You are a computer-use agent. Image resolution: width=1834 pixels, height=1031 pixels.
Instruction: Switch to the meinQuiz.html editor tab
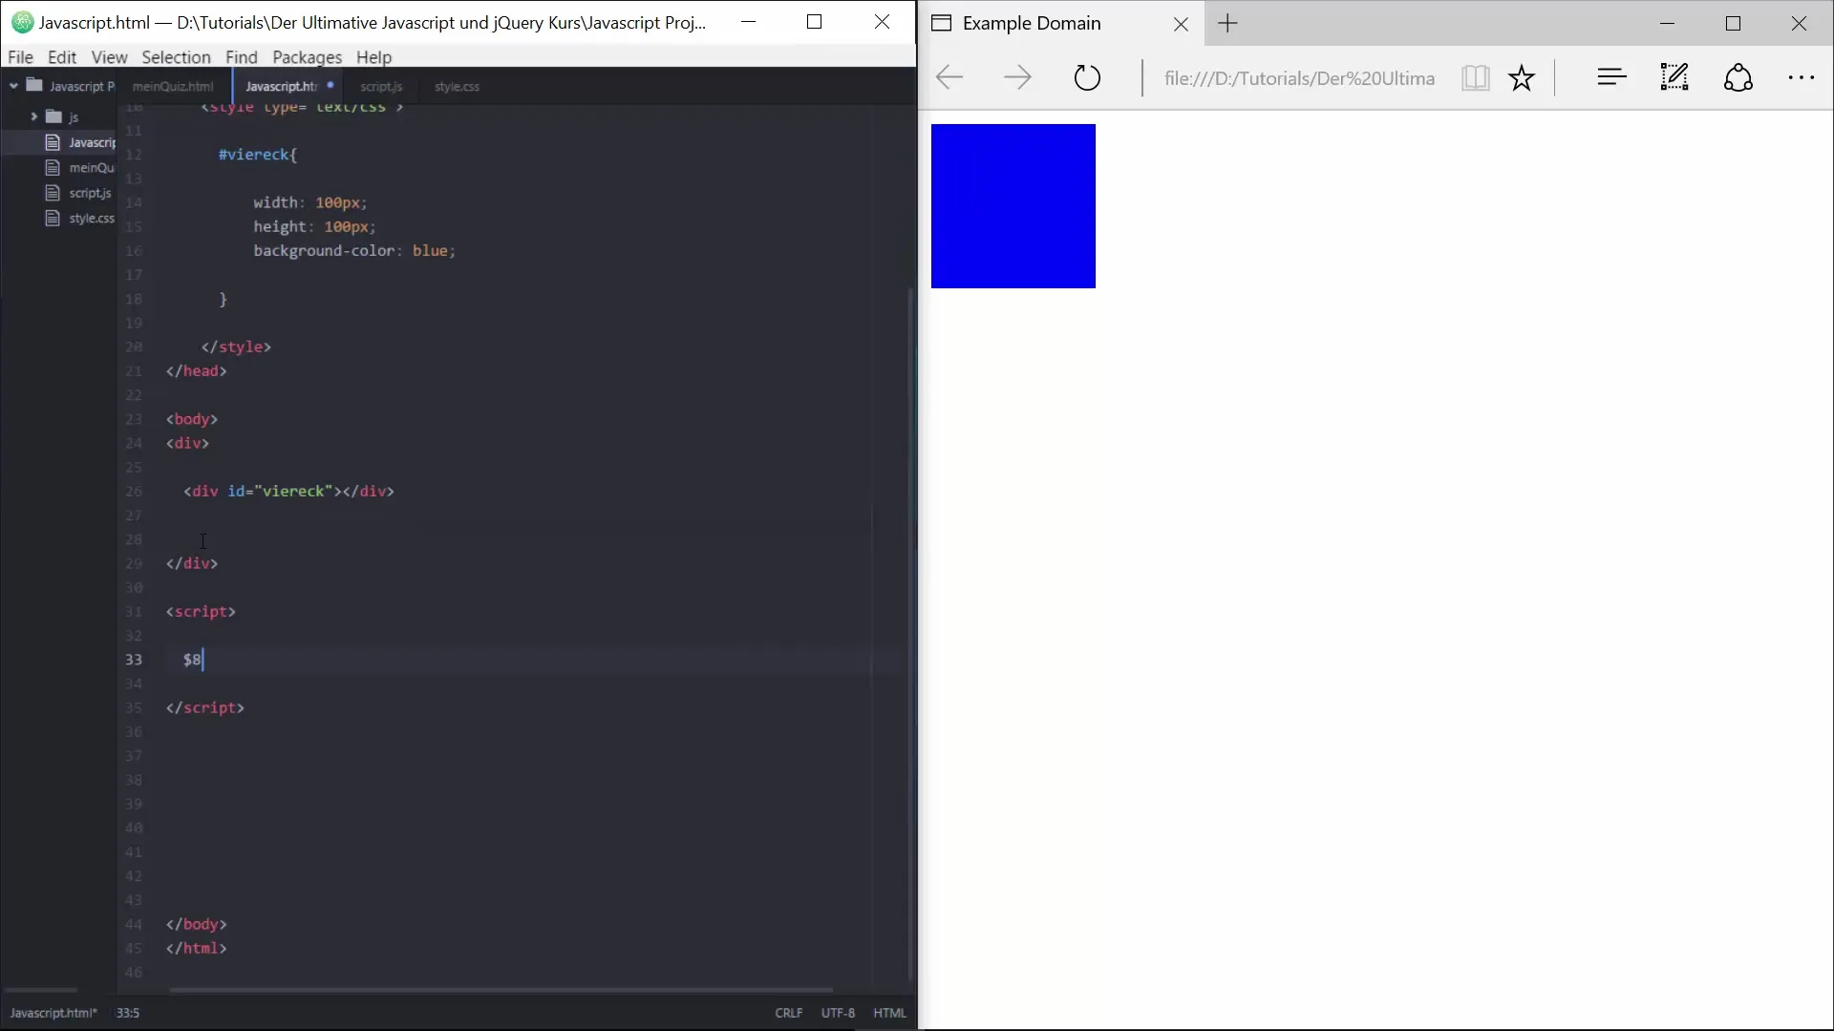[173, 86]
